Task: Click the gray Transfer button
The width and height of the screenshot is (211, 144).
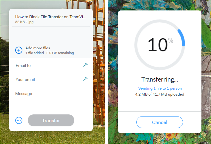Action: [51, 120]
